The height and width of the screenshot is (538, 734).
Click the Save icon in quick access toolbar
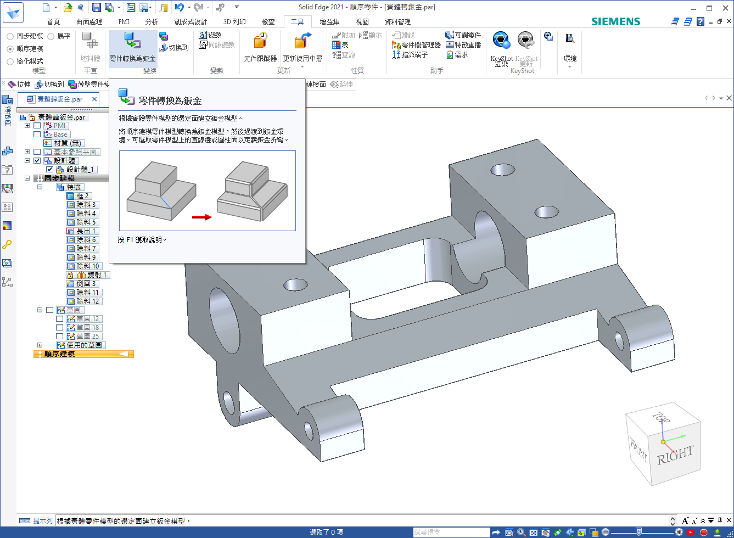(x=96, y=8)
